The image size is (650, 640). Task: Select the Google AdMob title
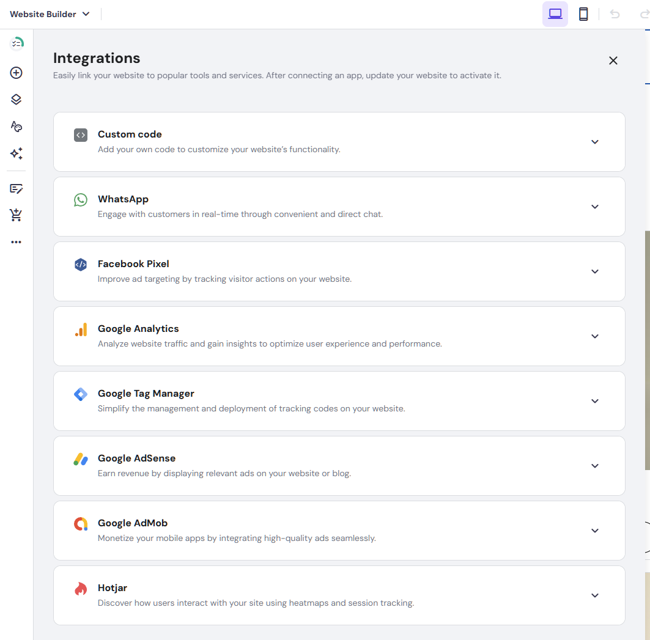pos(133,523)
